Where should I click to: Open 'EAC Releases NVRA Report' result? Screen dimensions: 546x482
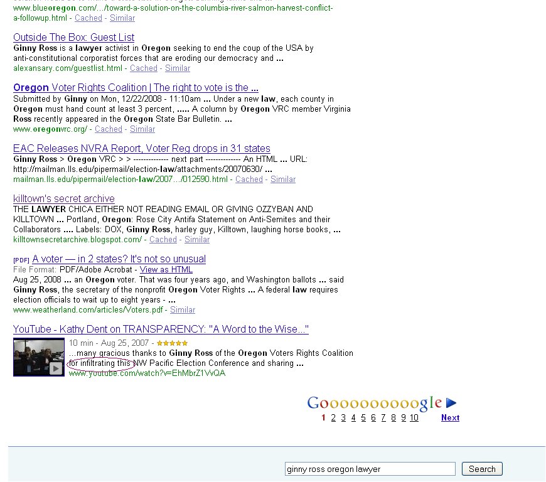coord(142,148)
